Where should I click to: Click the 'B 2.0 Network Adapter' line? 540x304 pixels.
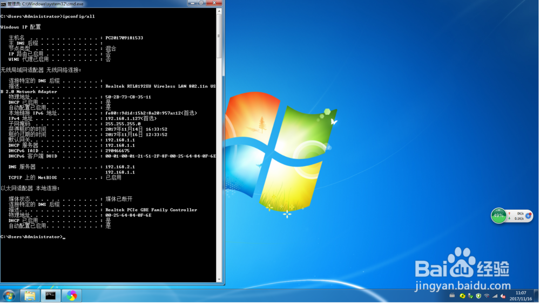click(x=29, y=92)
